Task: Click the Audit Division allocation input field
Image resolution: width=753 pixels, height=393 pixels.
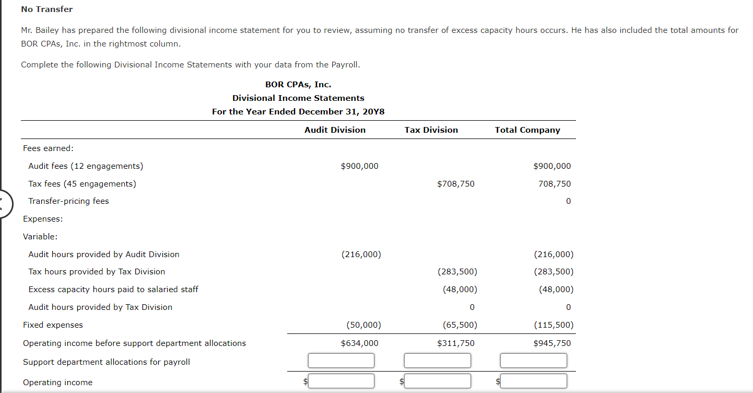Action: tap(341, 360)
